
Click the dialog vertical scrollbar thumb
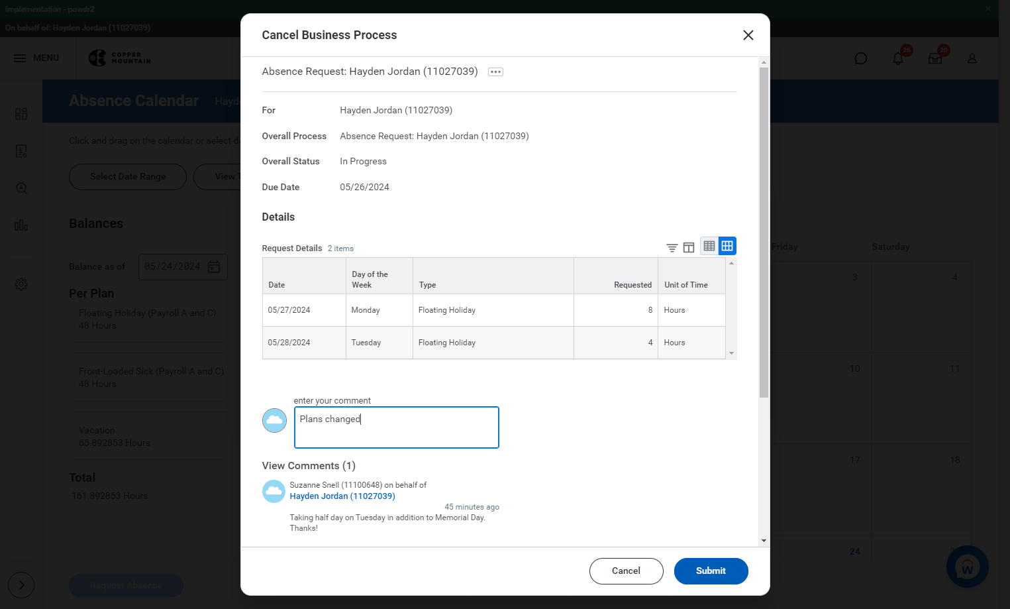click(764, 232)
